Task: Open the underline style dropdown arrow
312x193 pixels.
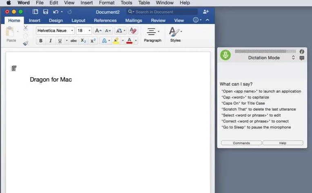Action: point(67,41)
